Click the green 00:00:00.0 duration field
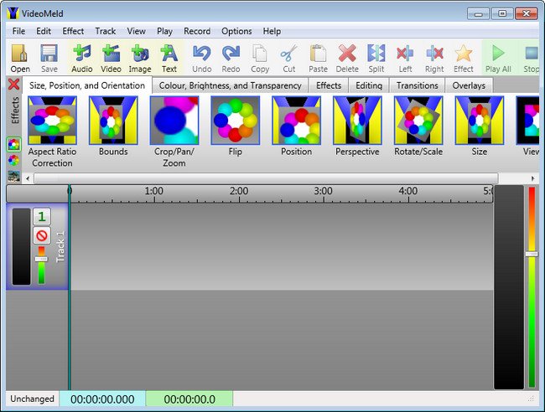This screenshot has width=545, height=412. [x=189, y=399]
